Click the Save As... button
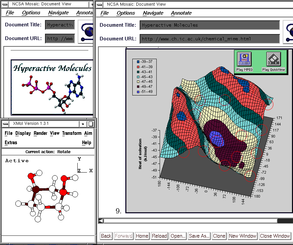This screenshot has height=245, width=293. pyautogui.click(x=199, y=236)
